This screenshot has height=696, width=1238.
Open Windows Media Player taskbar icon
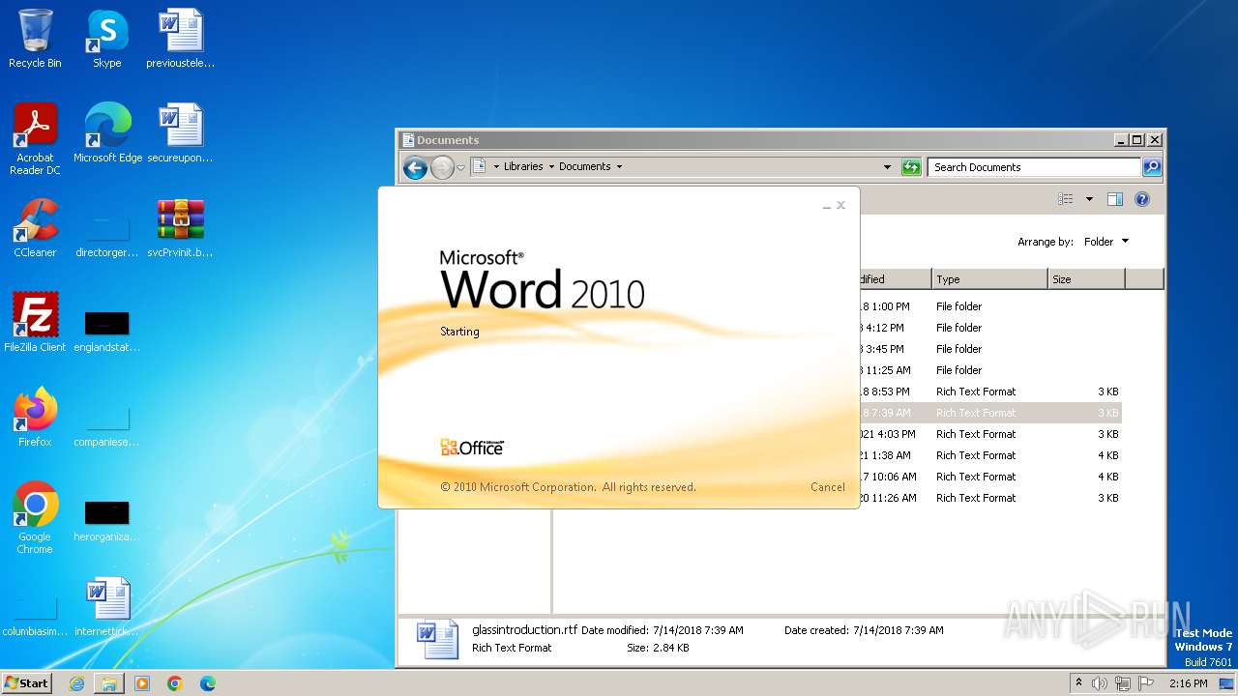tap(142, 683)
